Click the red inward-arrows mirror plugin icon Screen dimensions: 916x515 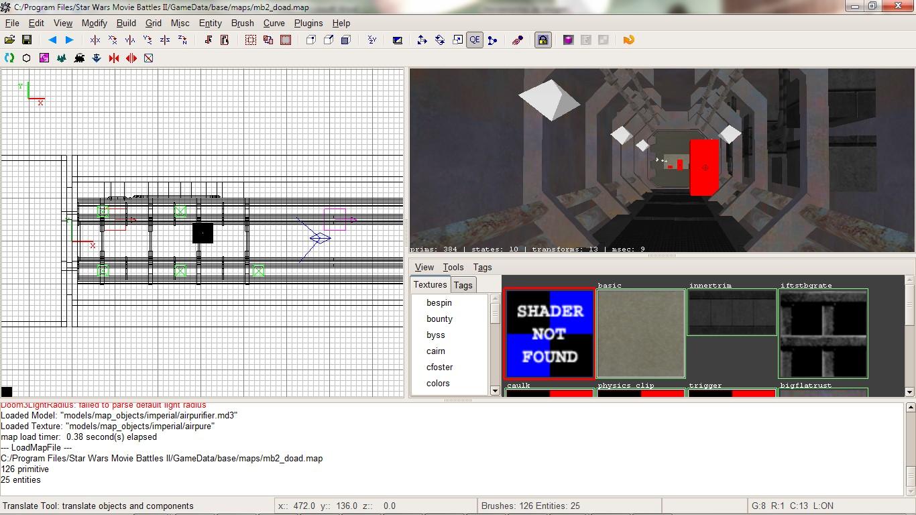click(114, 58)
